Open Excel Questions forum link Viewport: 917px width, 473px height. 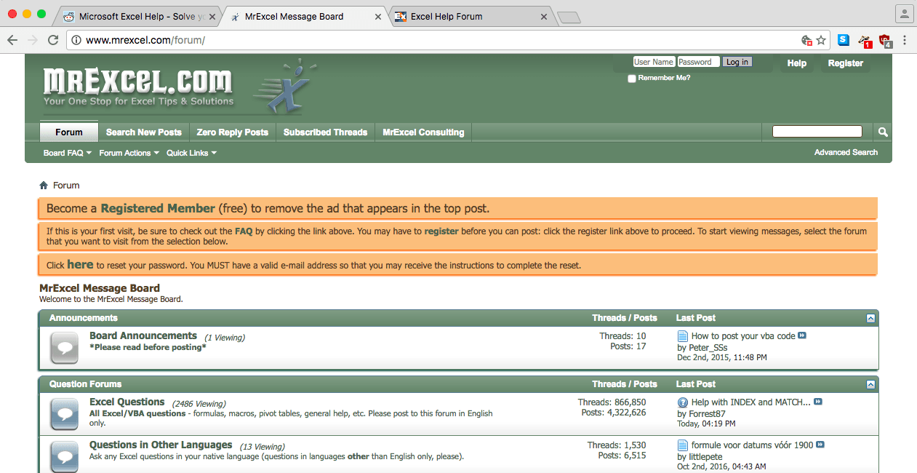coord(127,402)
